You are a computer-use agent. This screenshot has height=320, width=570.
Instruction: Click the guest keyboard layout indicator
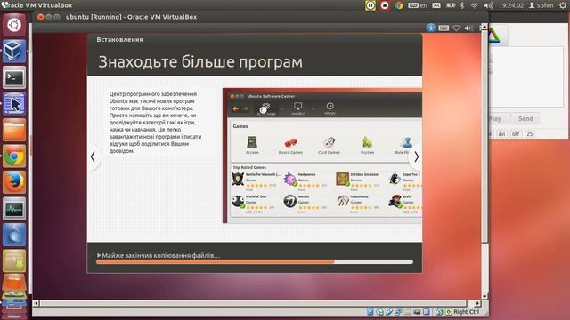[444, 28]
